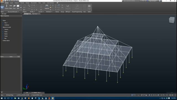Click the Objects panel label
The height and width of the screenshot is (100, 177).
(25, 12)
